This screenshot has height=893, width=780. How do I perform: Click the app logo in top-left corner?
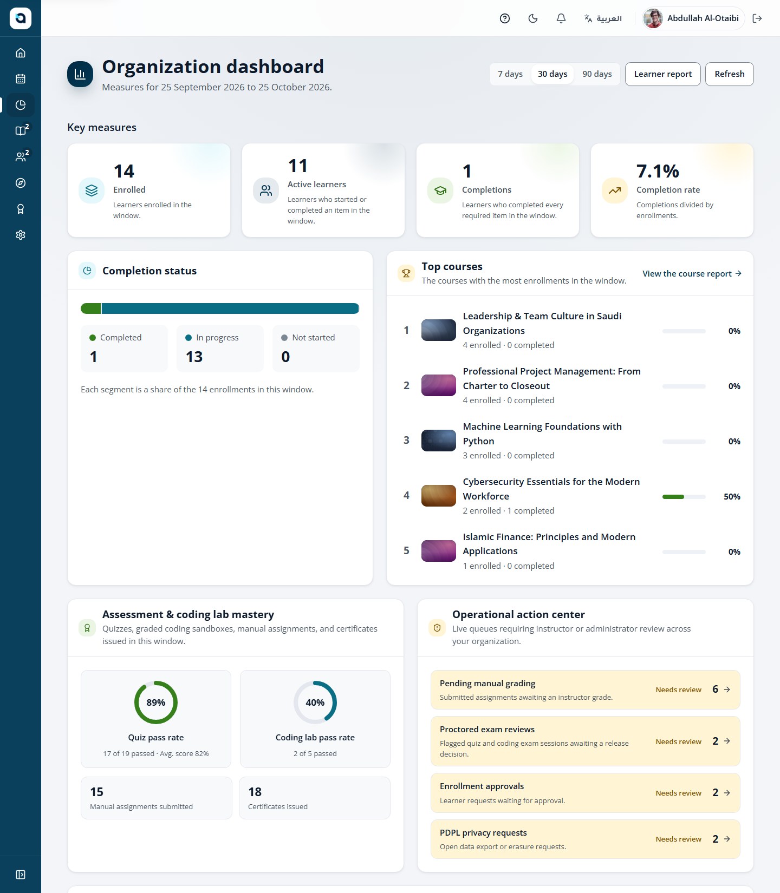[21, 18]
